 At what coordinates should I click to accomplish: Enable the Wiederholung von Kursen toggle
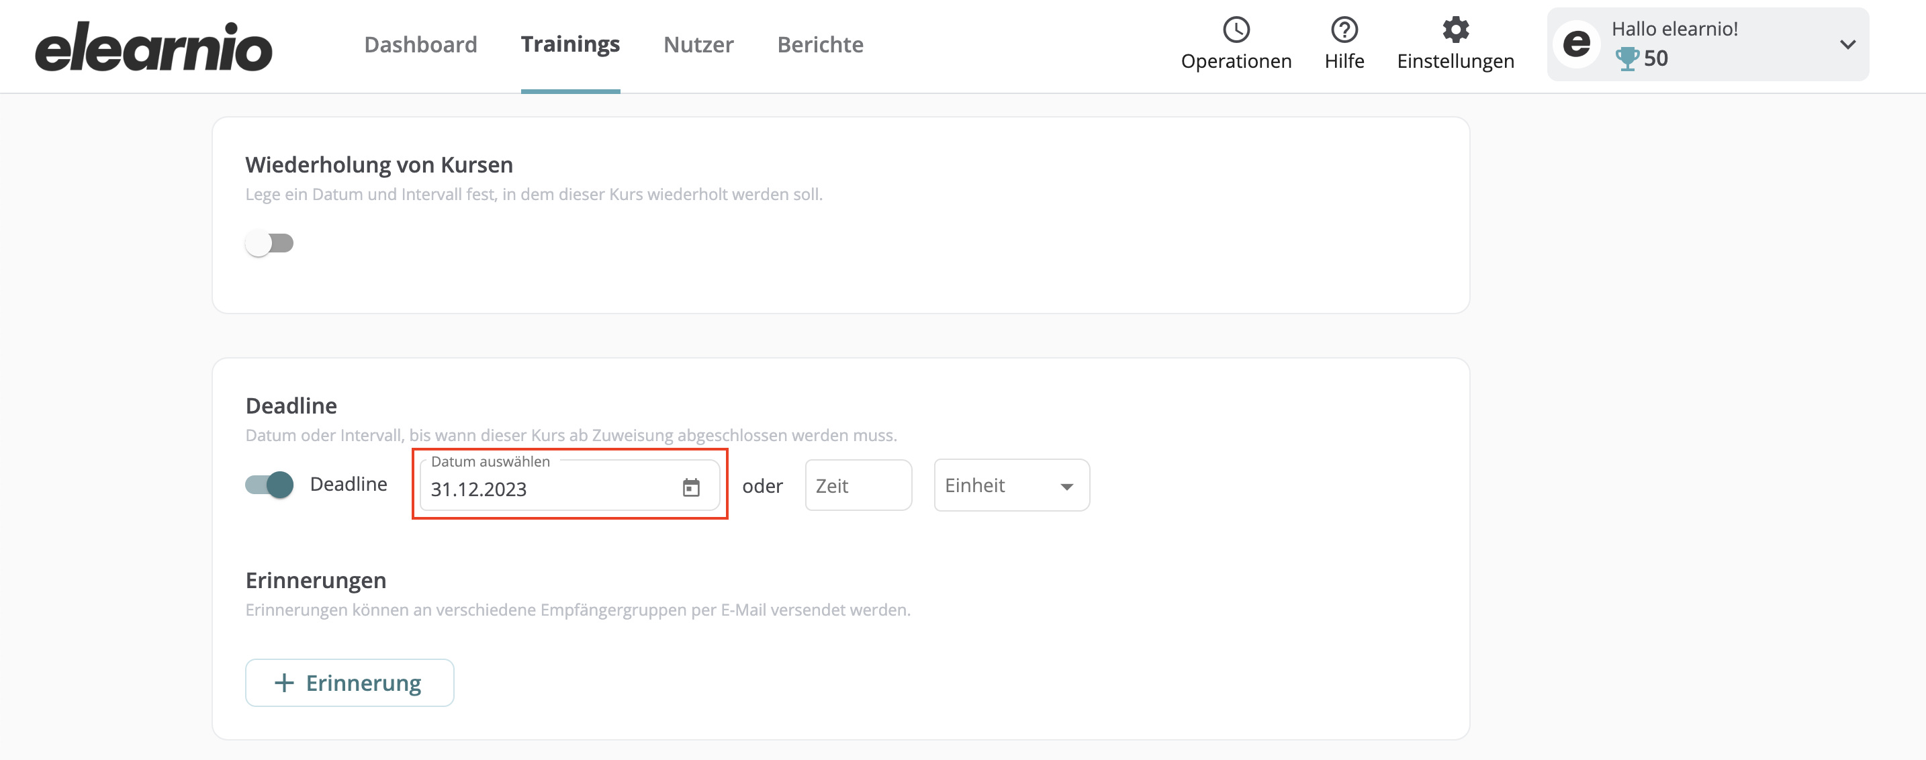269,243
